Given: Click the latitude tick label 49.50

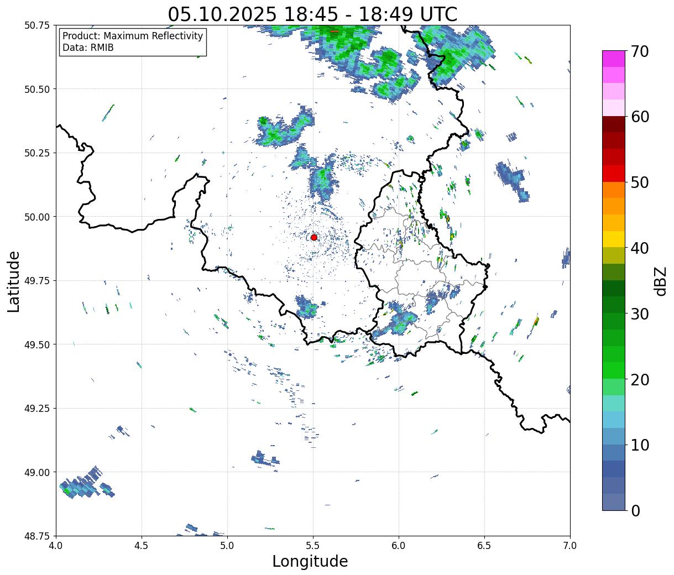Looking at the screenshot, I should pyautogui.click(x=37, y=344).
